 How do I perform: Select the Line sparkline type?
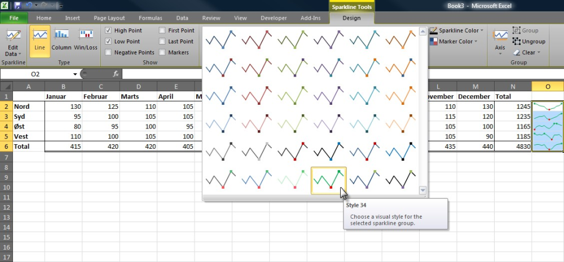coord(39,41)
